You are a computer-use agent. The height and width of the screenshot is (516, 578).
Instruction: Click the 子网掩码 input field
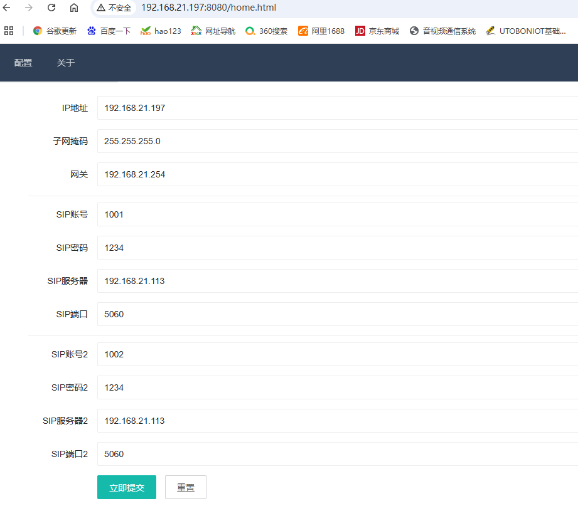point(338,141)
